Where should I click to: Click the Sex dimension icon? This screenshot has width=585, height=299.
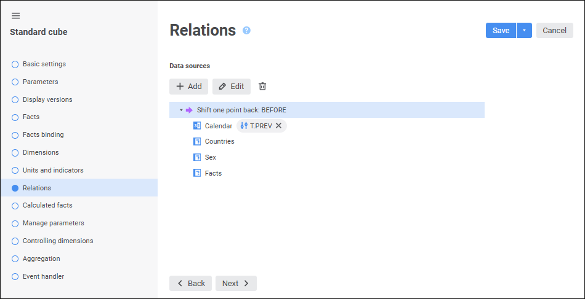click(197, 157)
